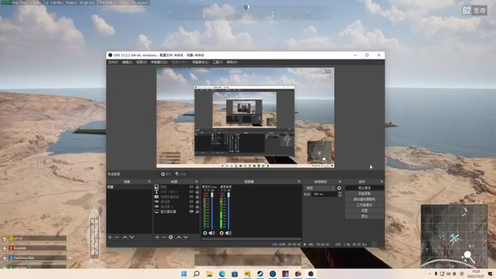
Task: Open 停靠窗口(D) menu
Action: [159, 63]
